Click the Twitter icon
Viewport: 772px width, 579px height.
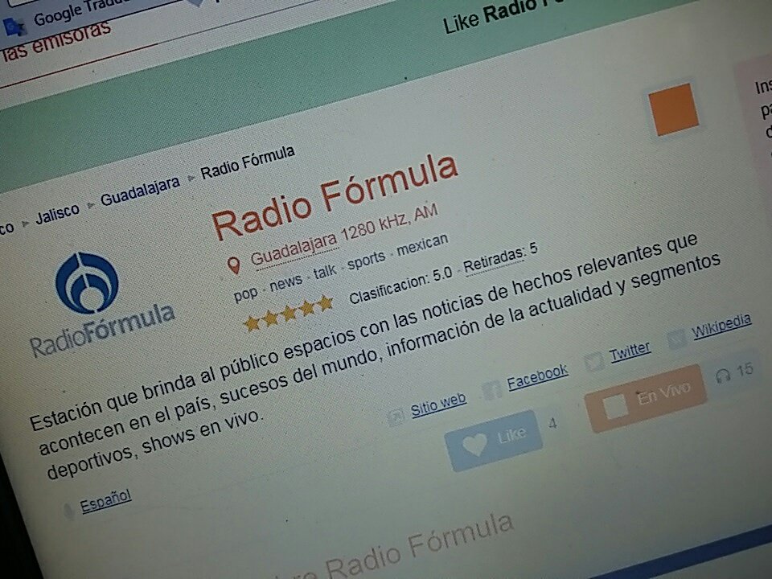pyautogui.click(x=594, y=361)
